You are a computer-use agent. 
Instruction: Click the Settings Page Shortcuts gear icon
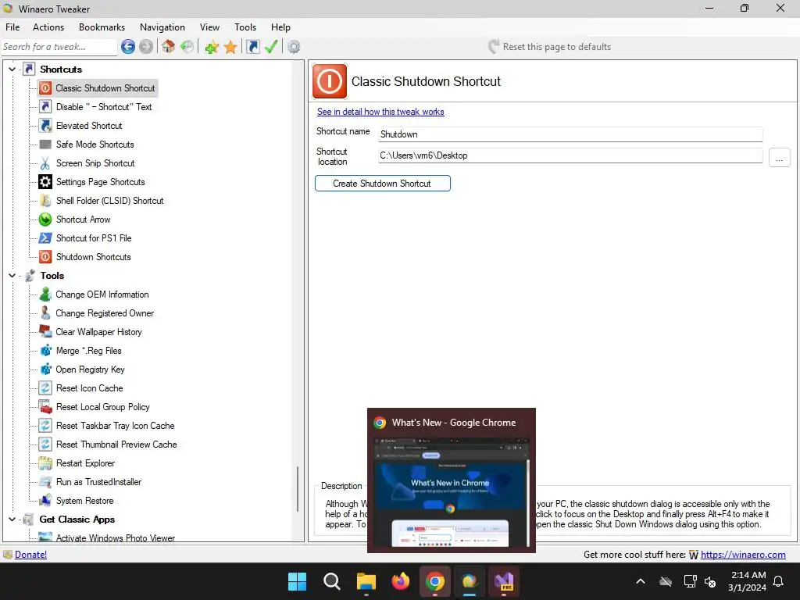45,181
